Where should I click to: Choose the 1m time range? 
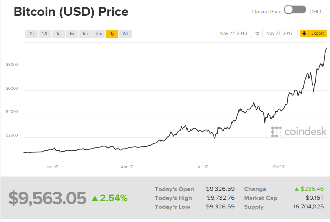click(85, 34)
